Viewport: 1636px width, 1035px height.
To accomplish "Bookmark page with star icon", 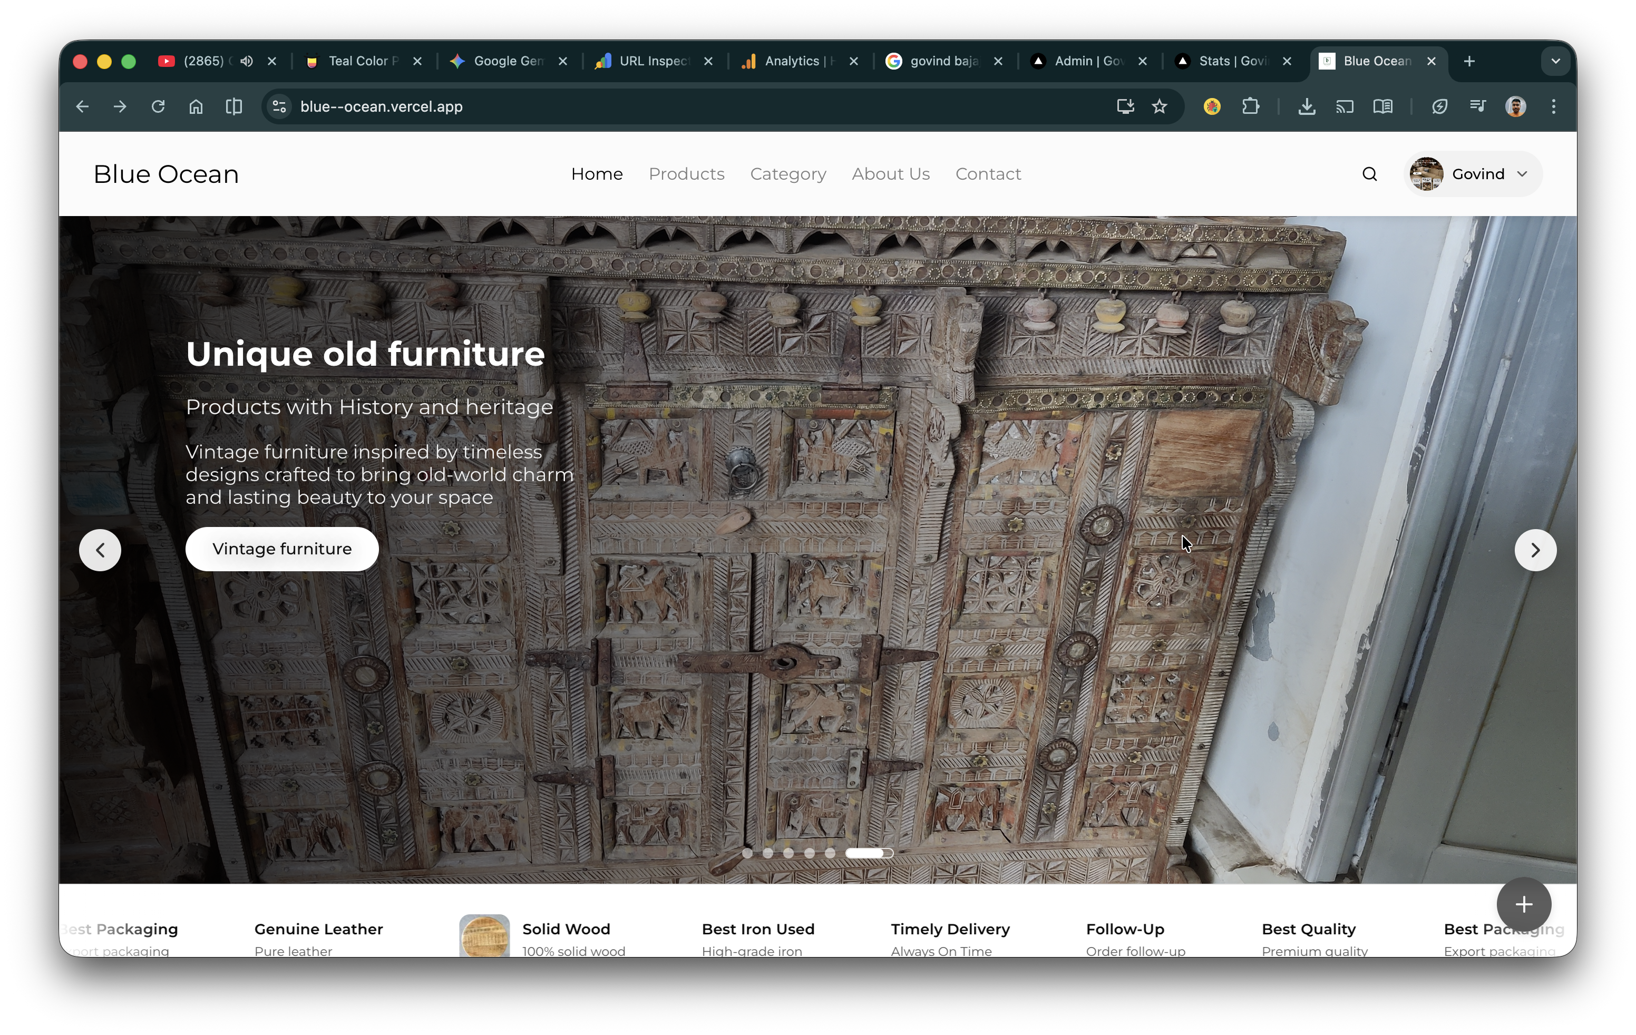I will coord(1160,106).
